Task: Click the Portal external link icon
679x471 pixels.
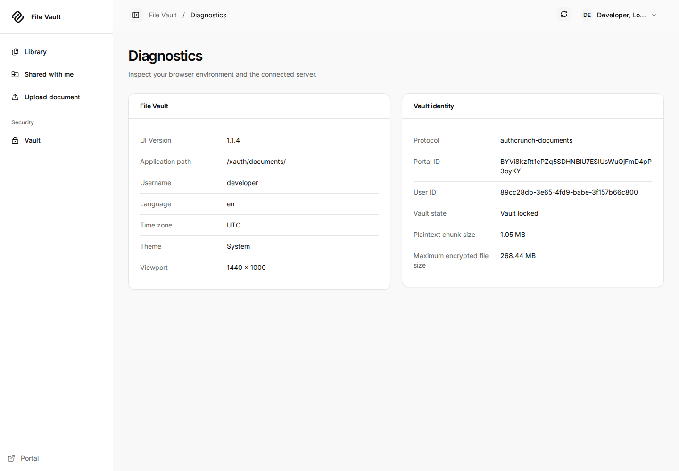Action: 11,458
